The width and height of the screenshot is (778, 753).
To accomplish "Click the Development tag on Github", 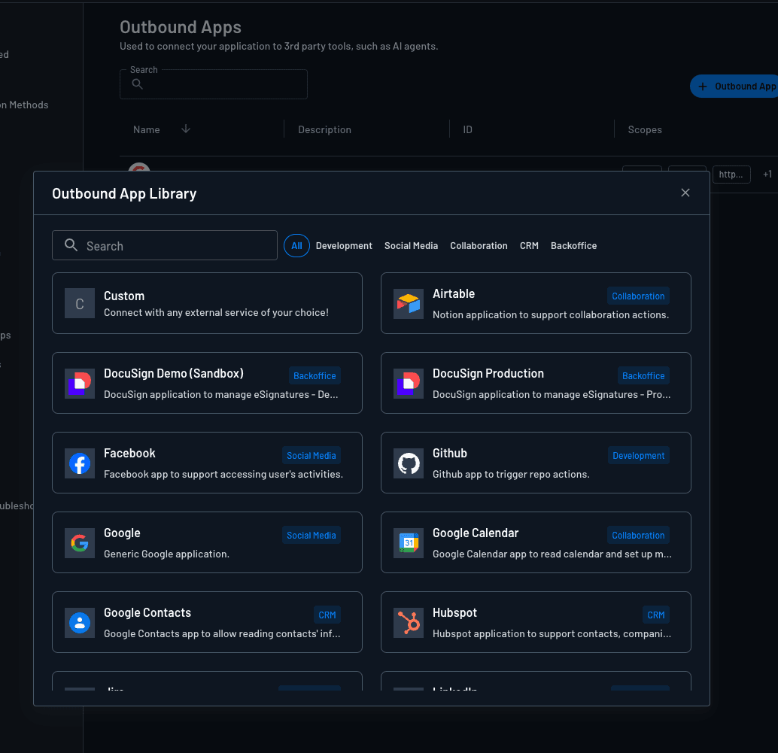I will [639, 456].
